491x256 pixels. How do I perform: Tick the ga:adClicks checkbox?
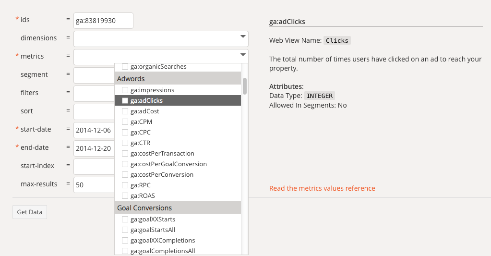point(125,101)
